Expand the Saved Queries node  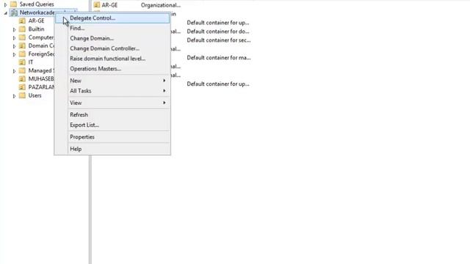(5, 4)
